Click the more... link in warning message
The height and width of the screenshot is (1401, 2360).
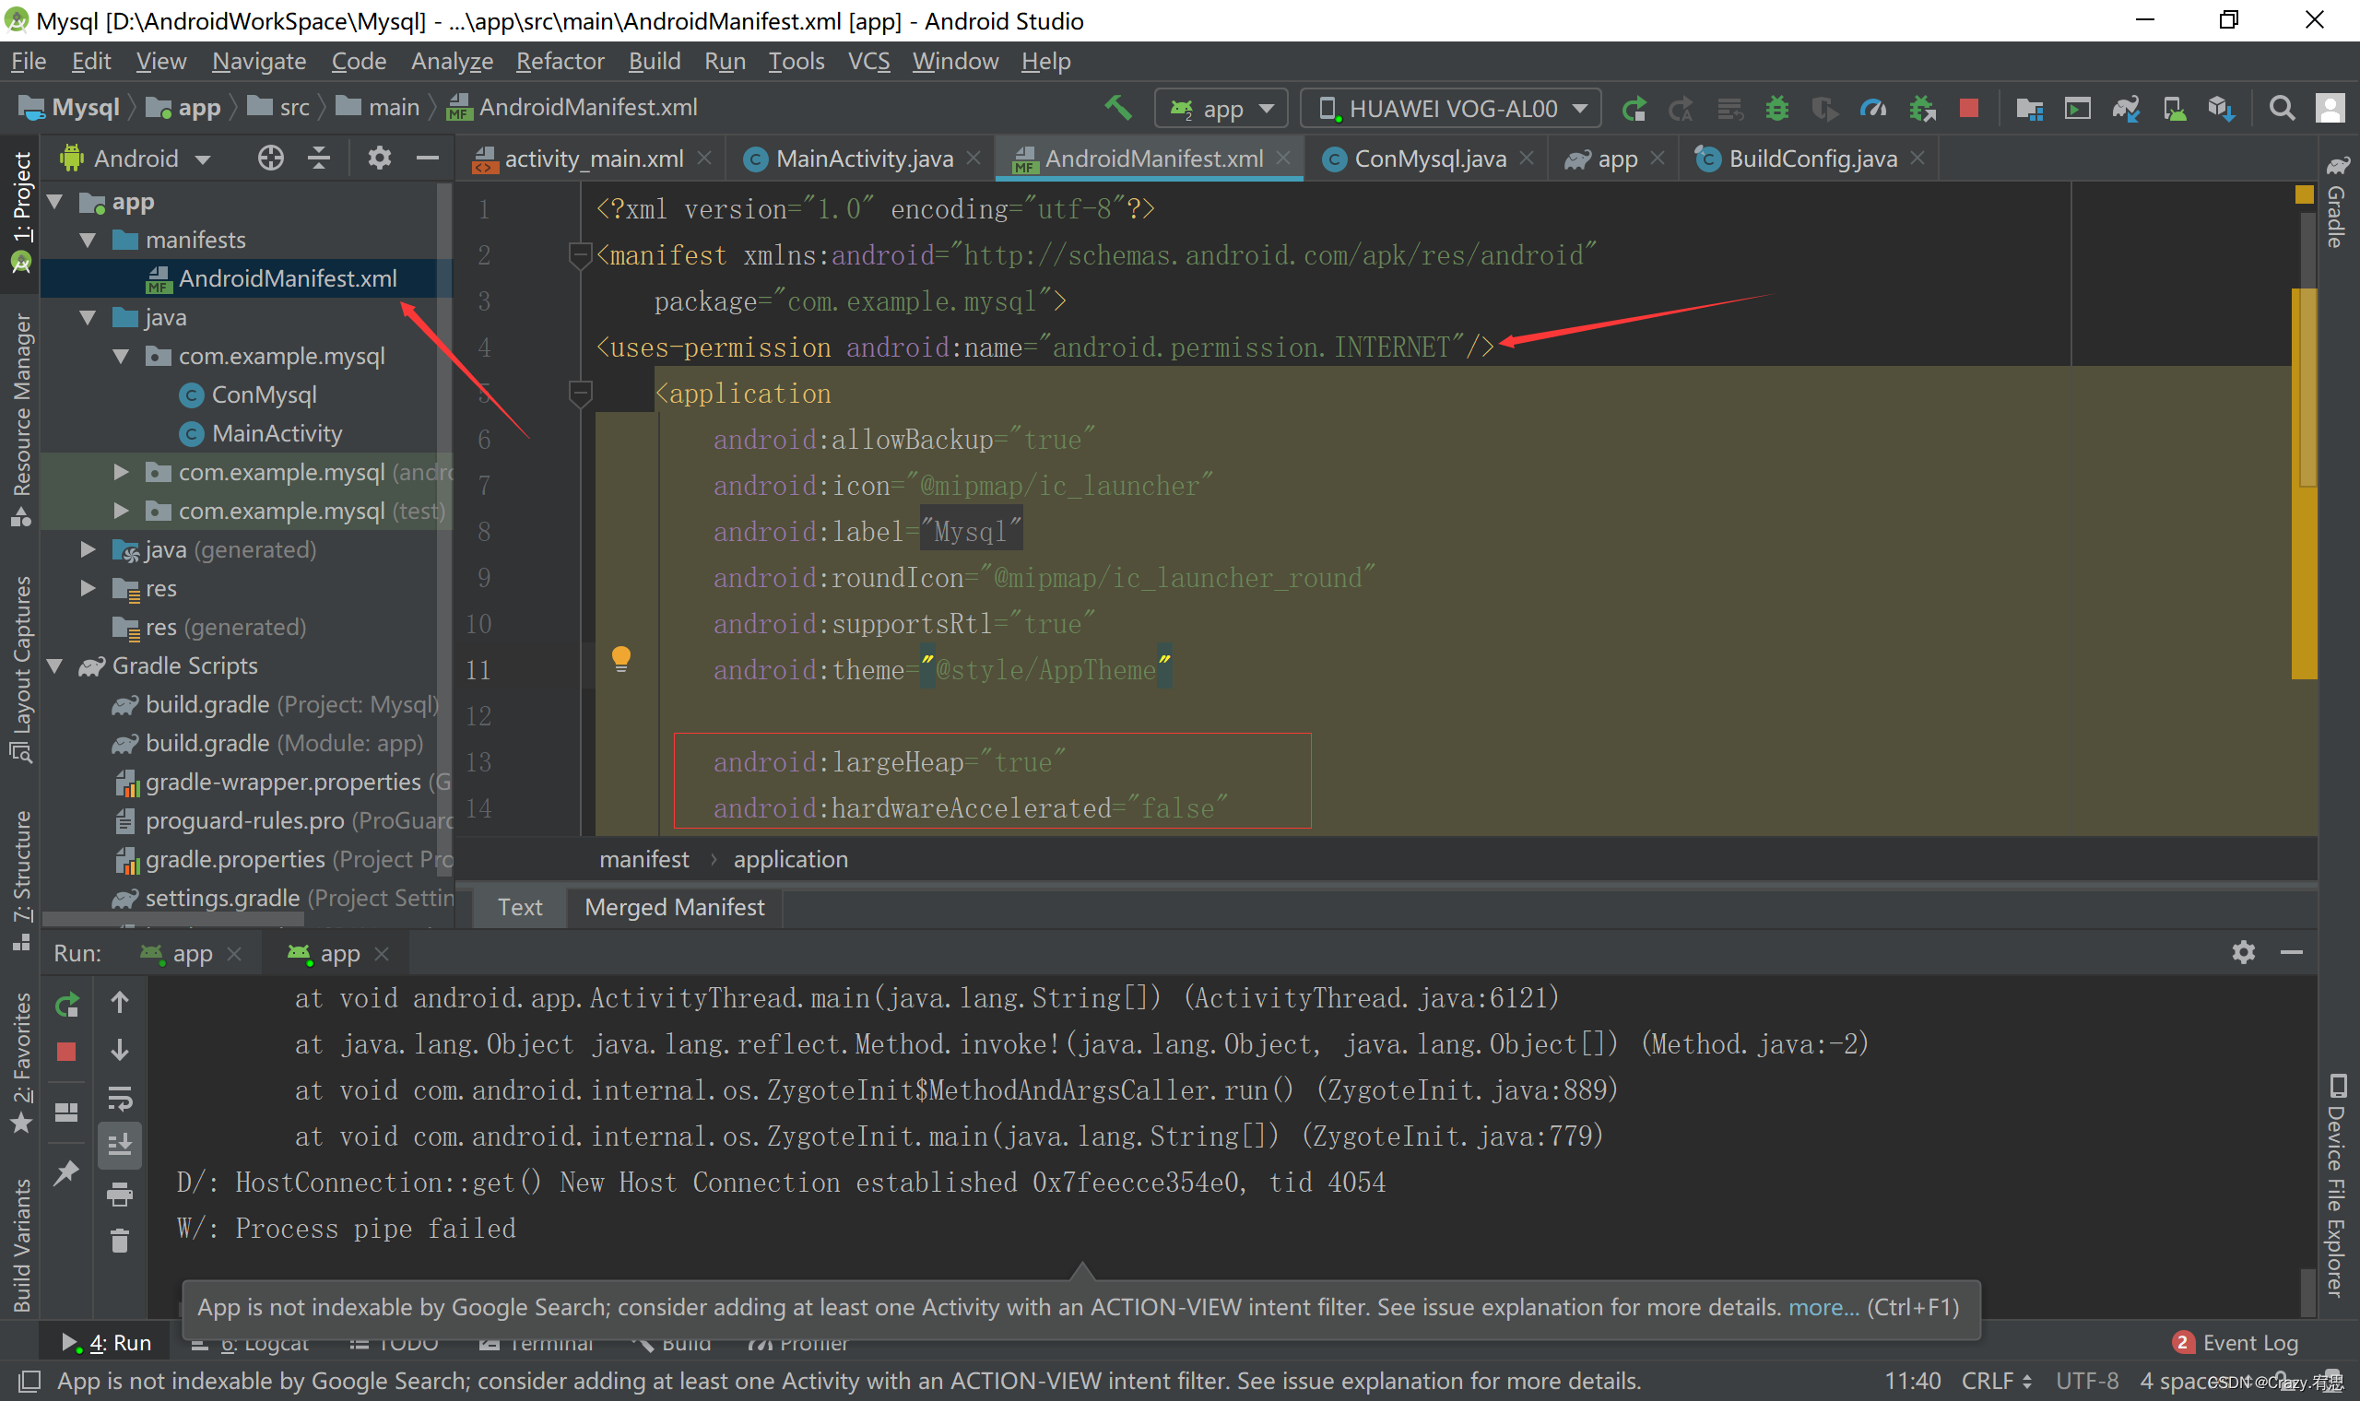1822,1308
